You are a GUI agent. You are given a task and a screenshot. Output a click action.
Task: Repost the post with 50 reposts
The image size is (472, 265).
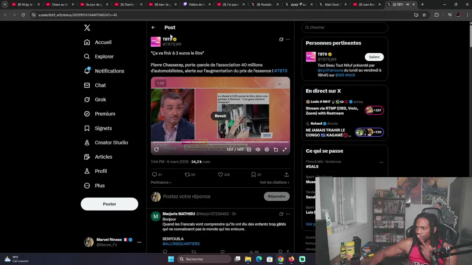point(190,174)
